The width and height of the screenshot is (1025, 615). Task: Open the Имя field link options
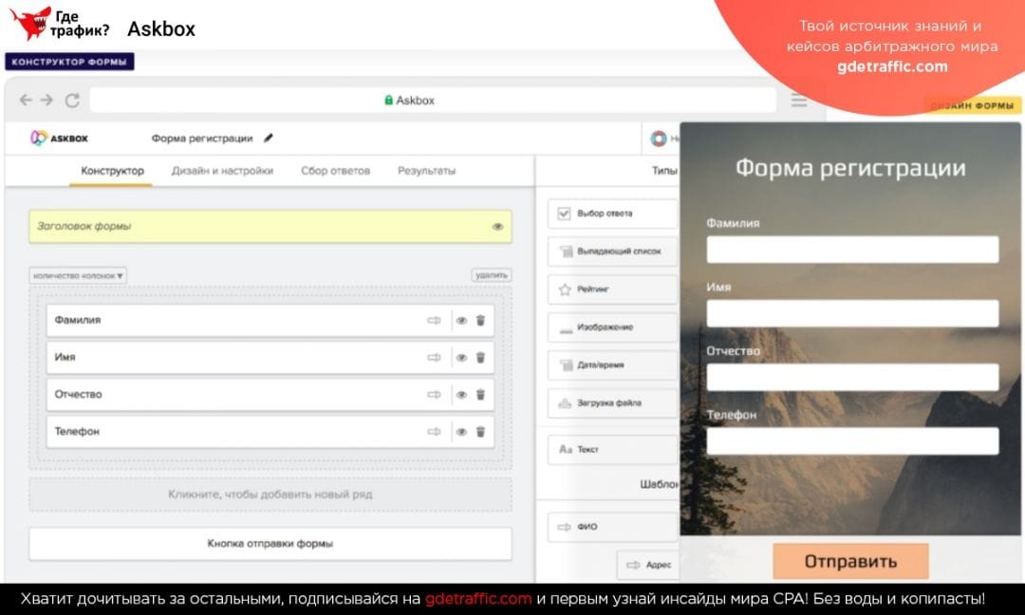click(x=435, y=357)
